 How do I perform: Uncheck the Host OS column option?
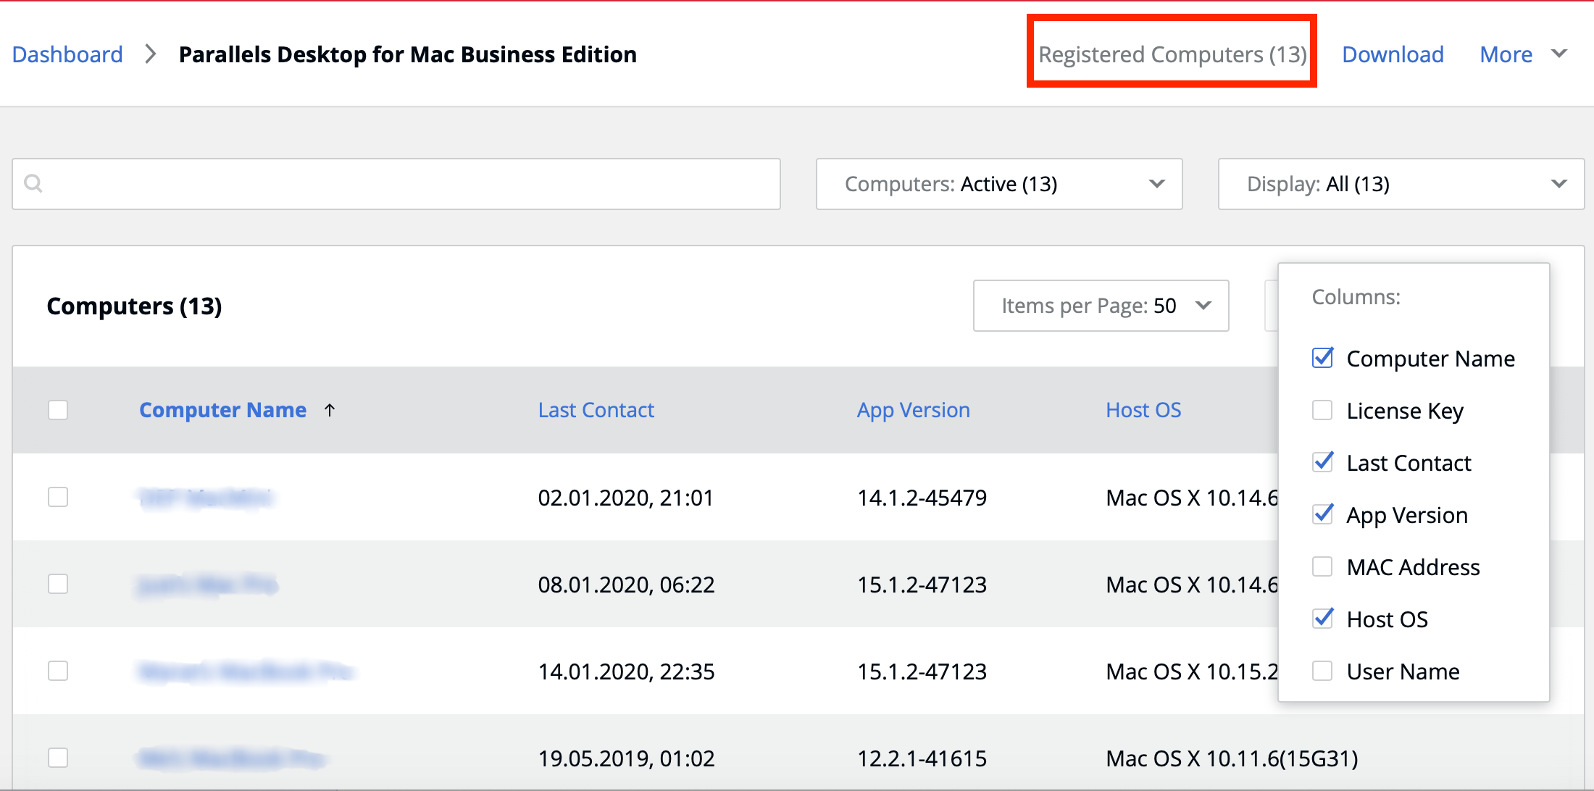coord(1322,619)
